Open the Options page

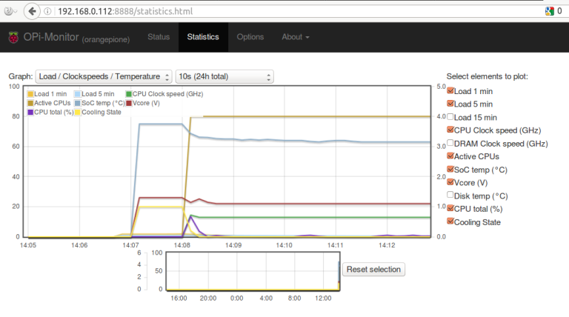tap(250, 37)
